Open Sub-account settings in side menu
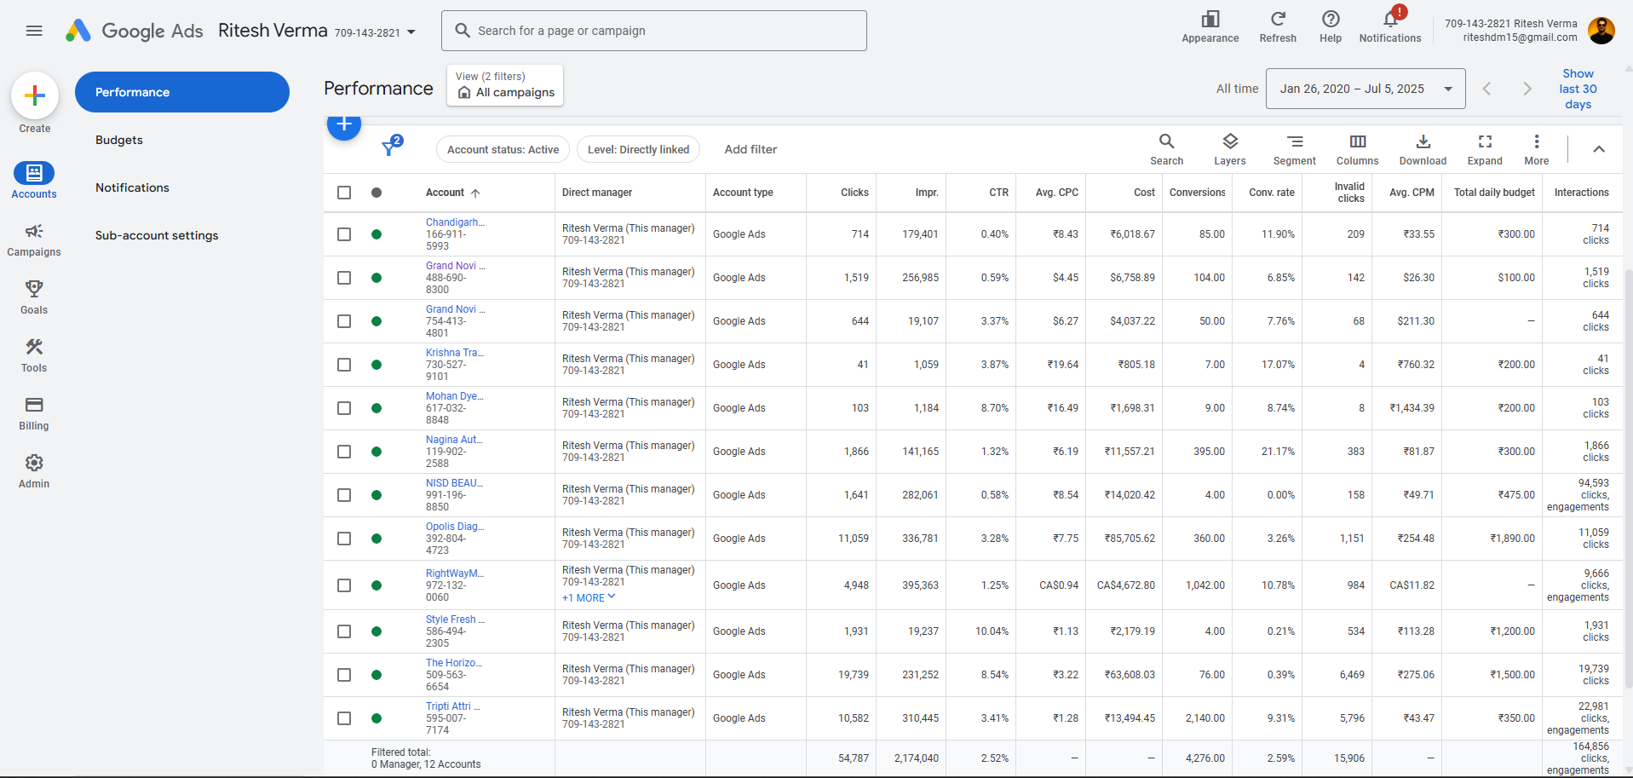The width and height of the screenshot is (1633, 778). (157, 235)
